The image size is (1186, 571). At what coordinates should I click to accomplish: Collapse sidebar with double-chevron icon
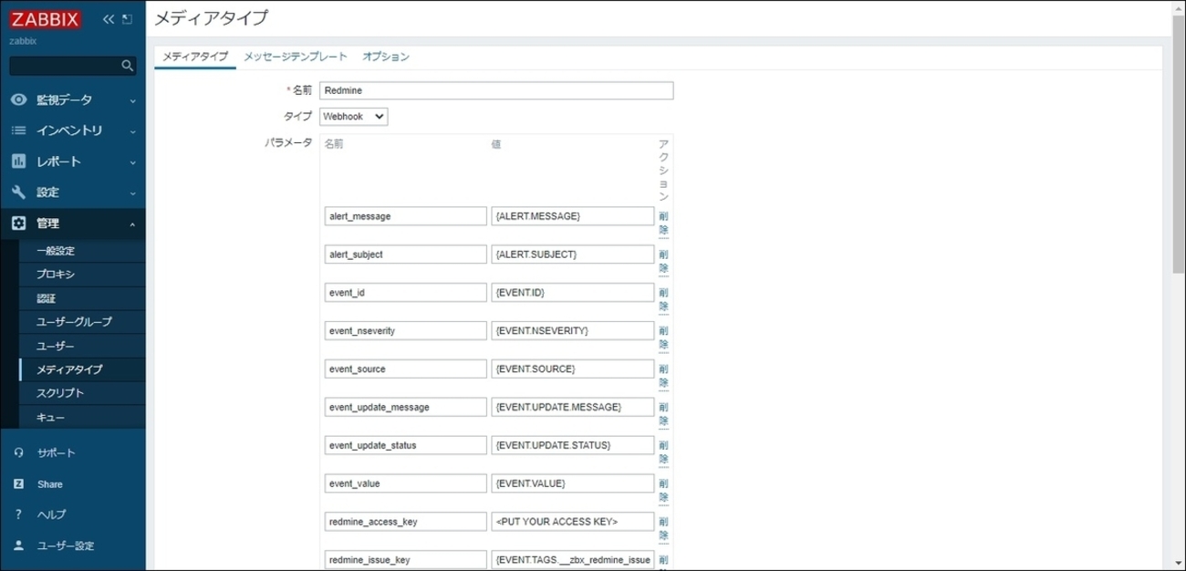[x=109, y=19]
